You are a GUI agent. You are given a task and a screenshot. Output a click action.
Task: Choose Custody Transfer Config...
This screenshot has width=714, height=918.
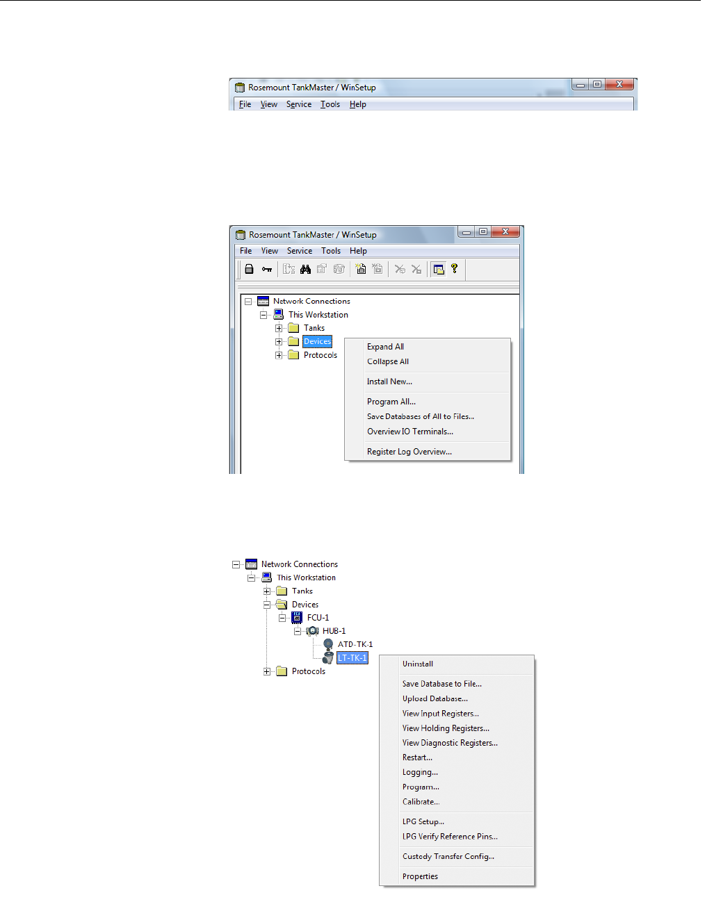point(457,857)
